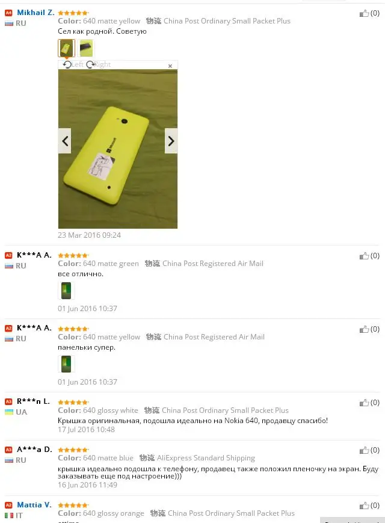Image resolution: width=385 pixels, height=523 pixels.
Task: Open Mikhail Z.'s profile link
Action: point(35,13)
